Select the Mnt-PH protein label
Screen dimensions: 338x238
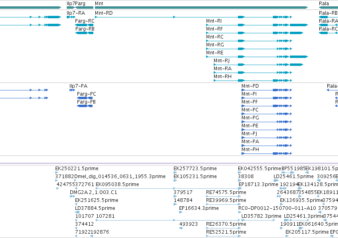[250, 150]
